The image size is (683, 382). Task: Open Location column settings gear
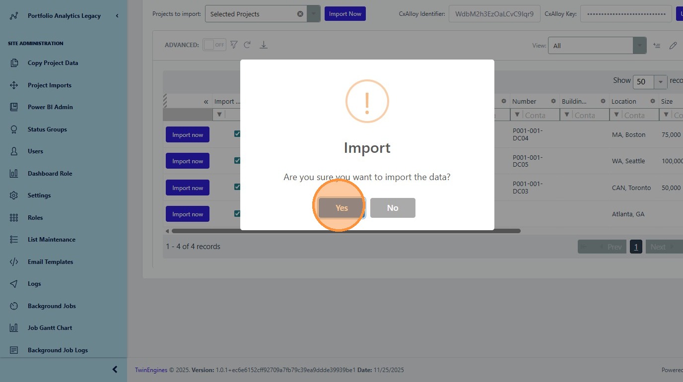(x=653, y=101)
